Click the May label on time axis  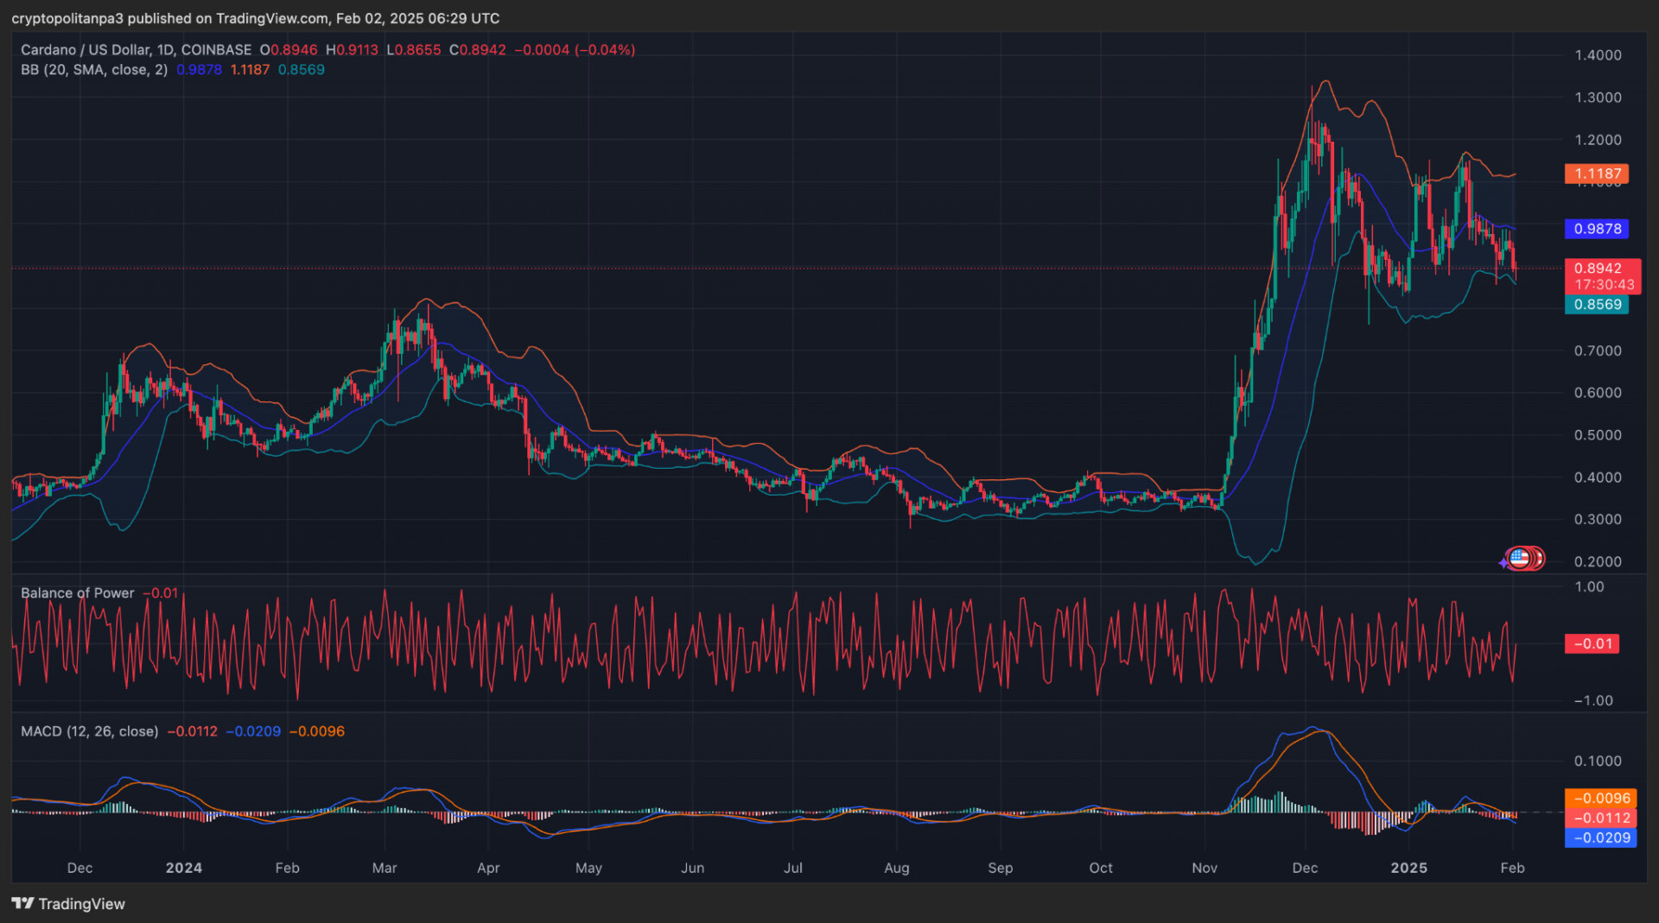pyautogui.click(x=589, y=869)
